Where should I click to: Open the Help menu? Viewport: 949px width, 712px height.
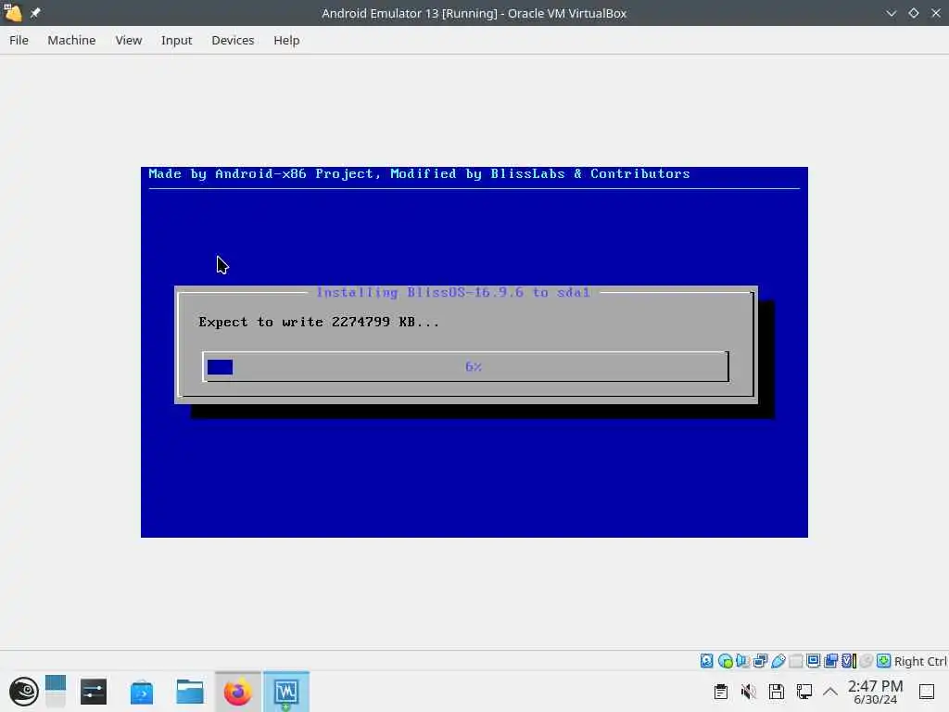pyautogui.click(x=286, y=40)
